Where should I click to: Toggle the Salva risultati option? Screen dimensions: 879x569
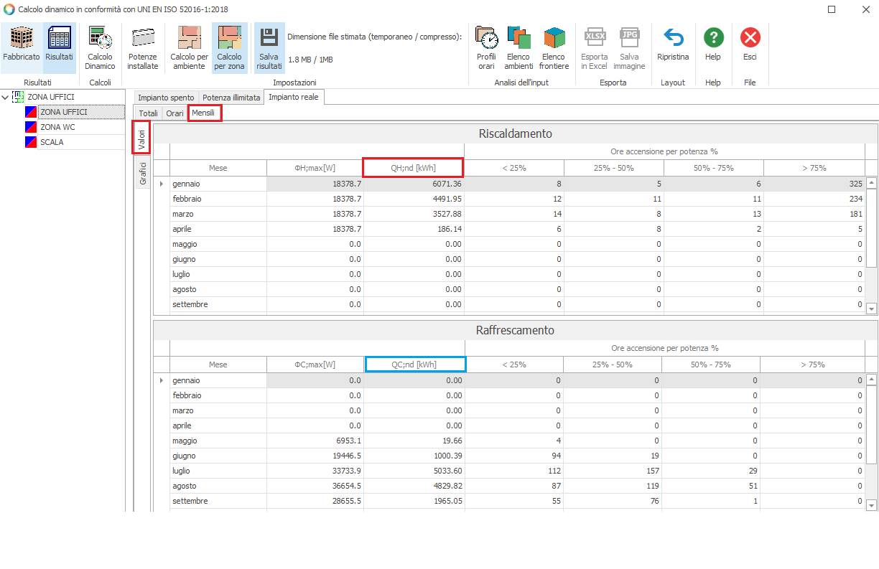click(269, 47)
